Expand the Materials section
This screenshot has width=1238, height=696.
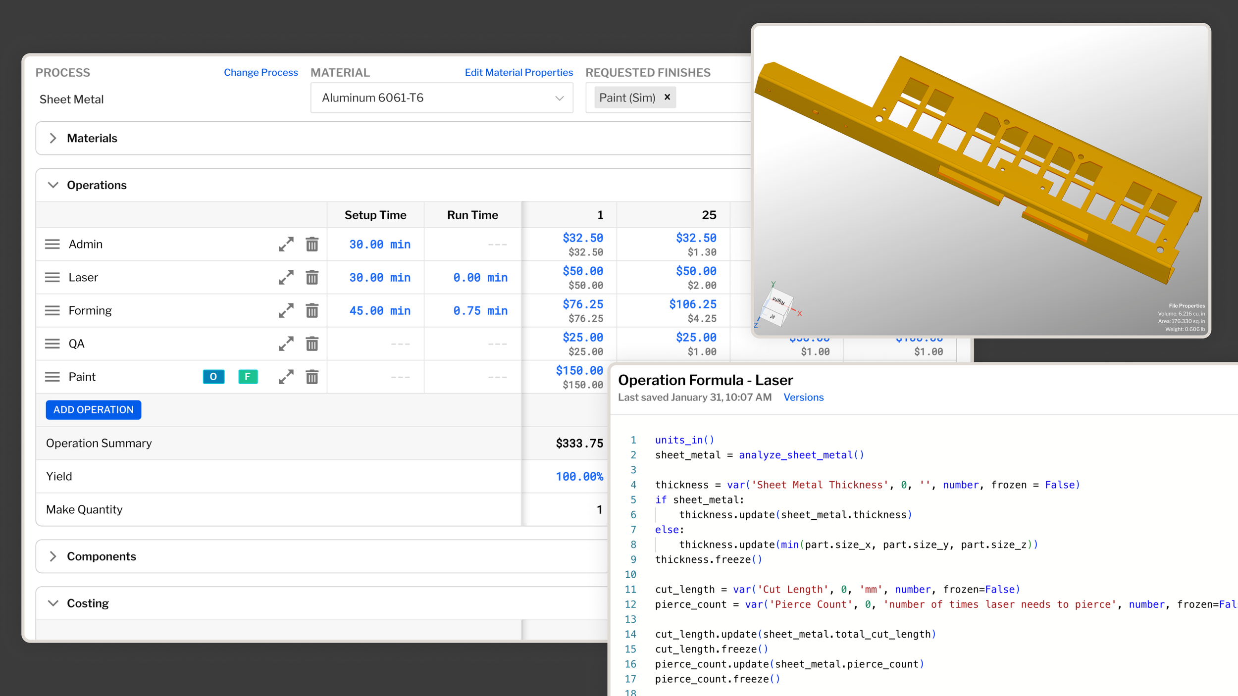coord(53,138)
